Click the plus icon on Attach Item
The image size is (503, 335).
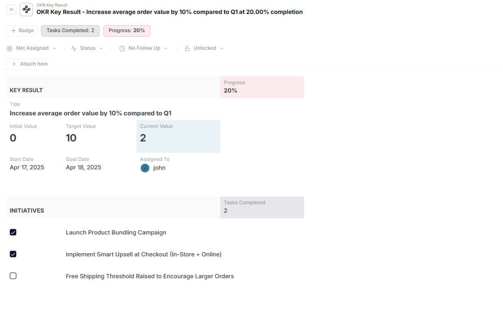[14, 64]
